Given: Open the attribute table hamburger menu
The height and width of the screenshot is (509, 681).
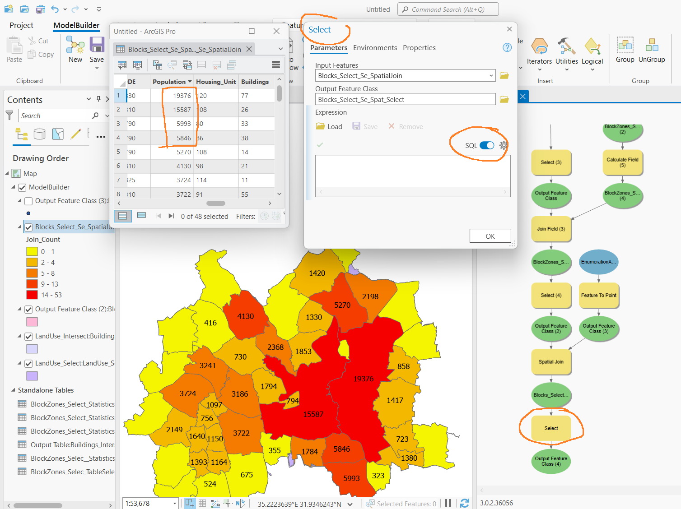Looking at the screenshot, I should pos(276,65).
